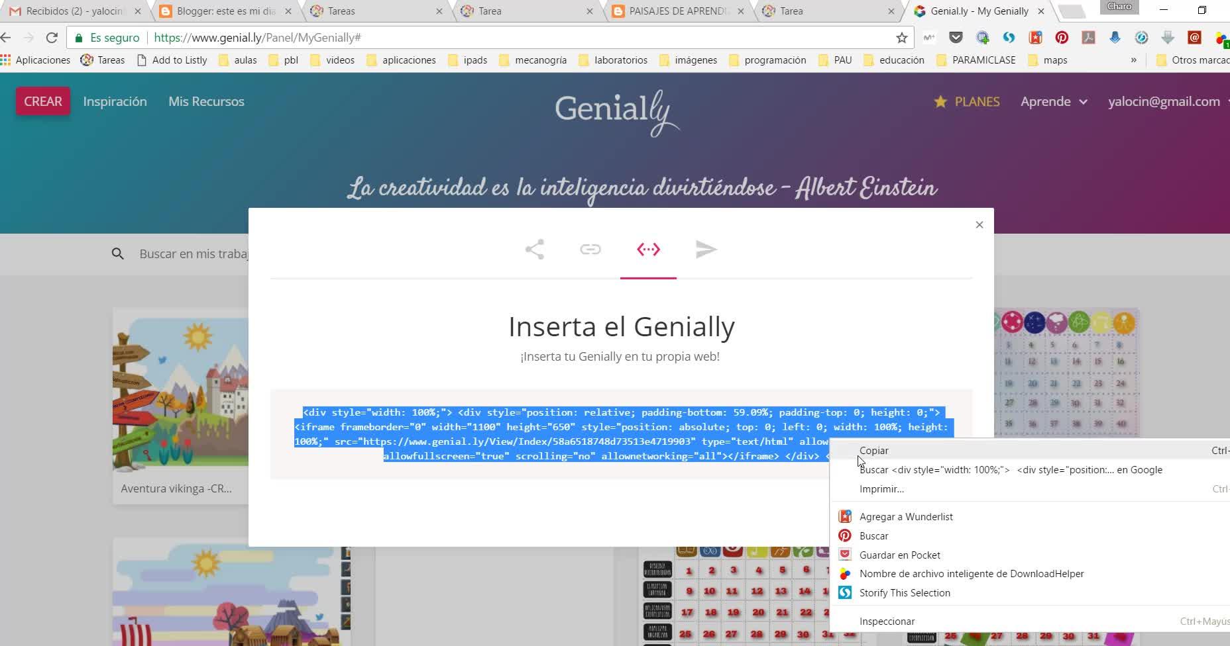Open the grey download arrow extension
The width and height of the screenshot is (1230, 646).
pyautogui.click(x=1168, y=38)
